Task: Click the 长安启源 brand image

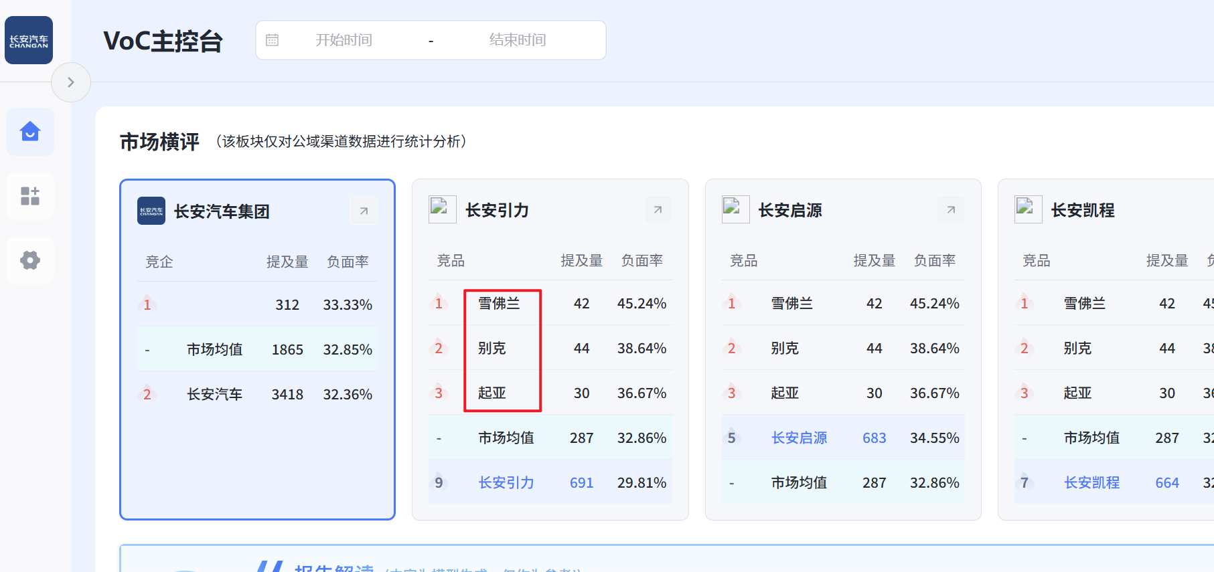Action: click(735, 209)
